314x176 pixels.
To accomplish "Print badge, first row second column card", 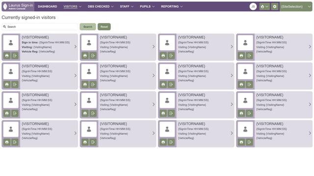I will pyautogui.click(x=85, y=56).
